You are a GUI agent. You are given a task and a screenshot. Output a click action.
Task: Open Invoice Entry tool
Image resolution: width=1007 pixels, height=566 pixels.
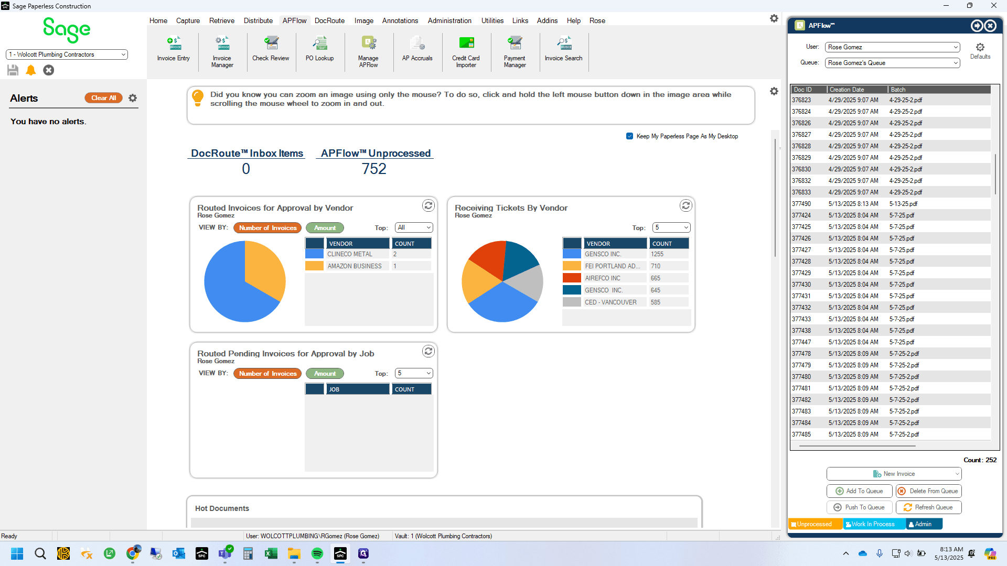click(x=173, y=49)
